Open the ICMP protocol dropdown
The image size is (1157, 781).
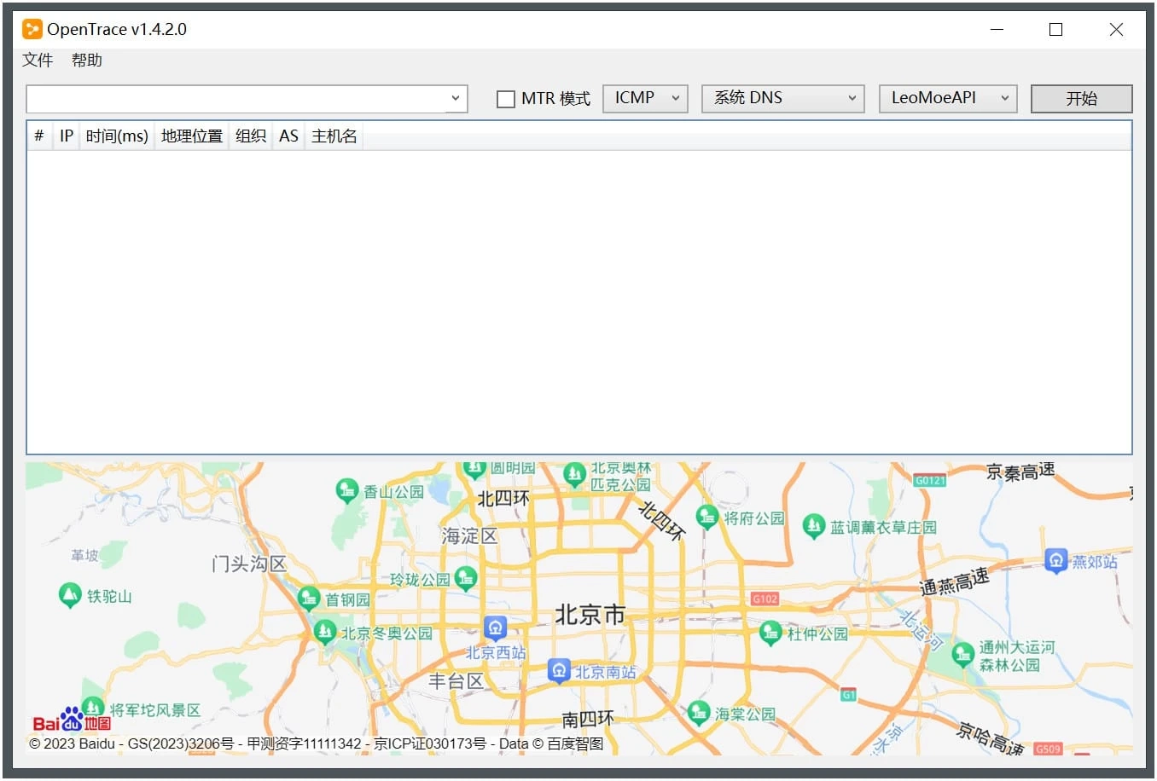point(645,98)
